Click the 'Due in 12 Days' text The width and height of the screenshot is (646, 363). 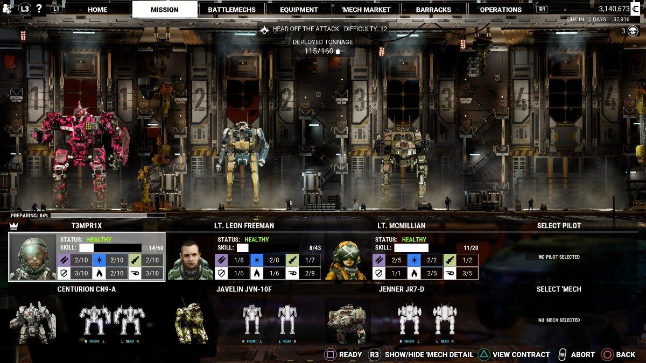click(x=586, y=19)
